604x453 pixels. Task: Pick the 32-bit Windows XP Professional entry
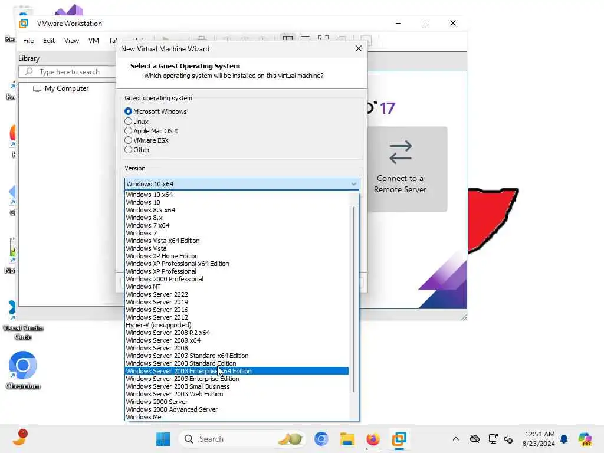[237, 271]
